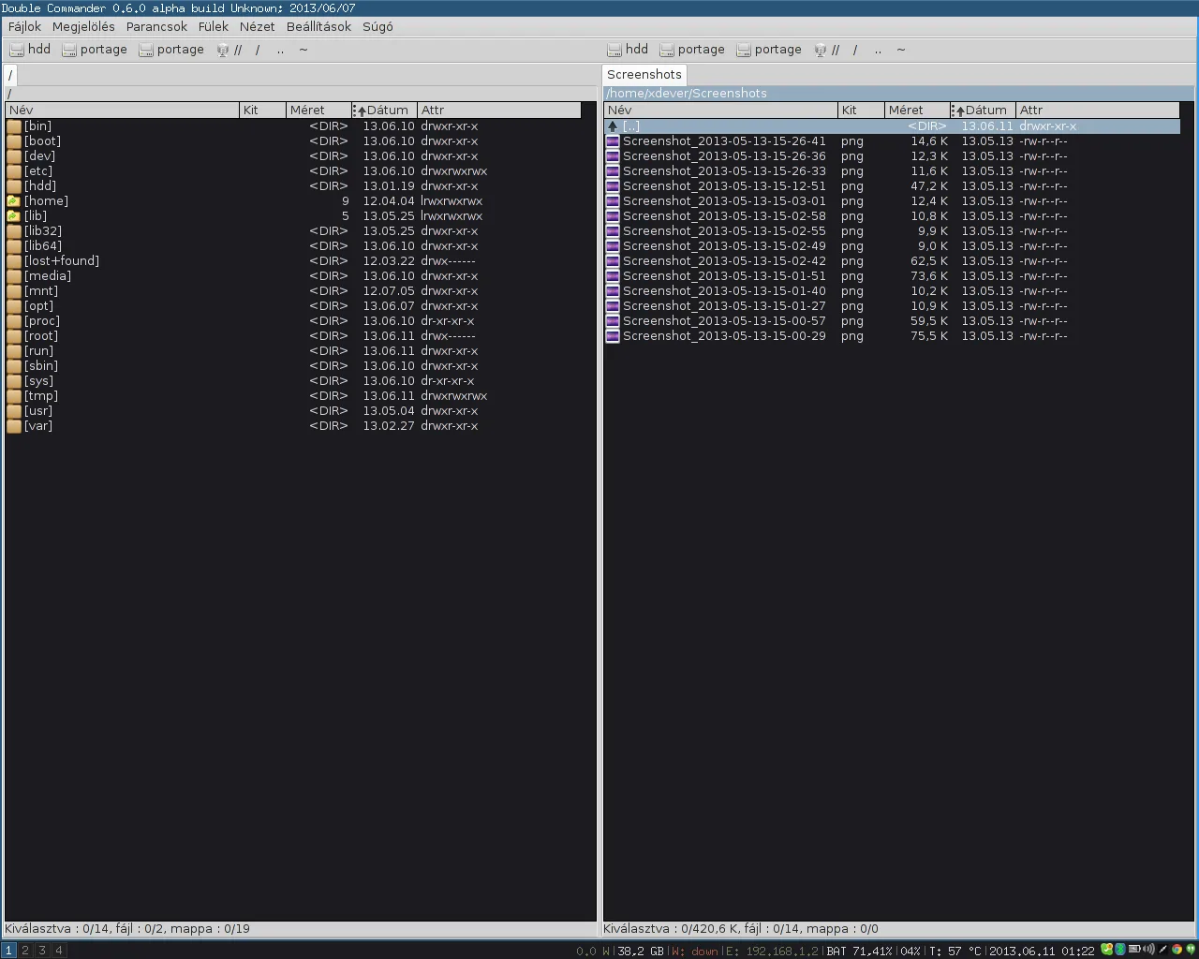Open the Súgó menu
Screen dimensions: 1199x959
tap(377, 27)
